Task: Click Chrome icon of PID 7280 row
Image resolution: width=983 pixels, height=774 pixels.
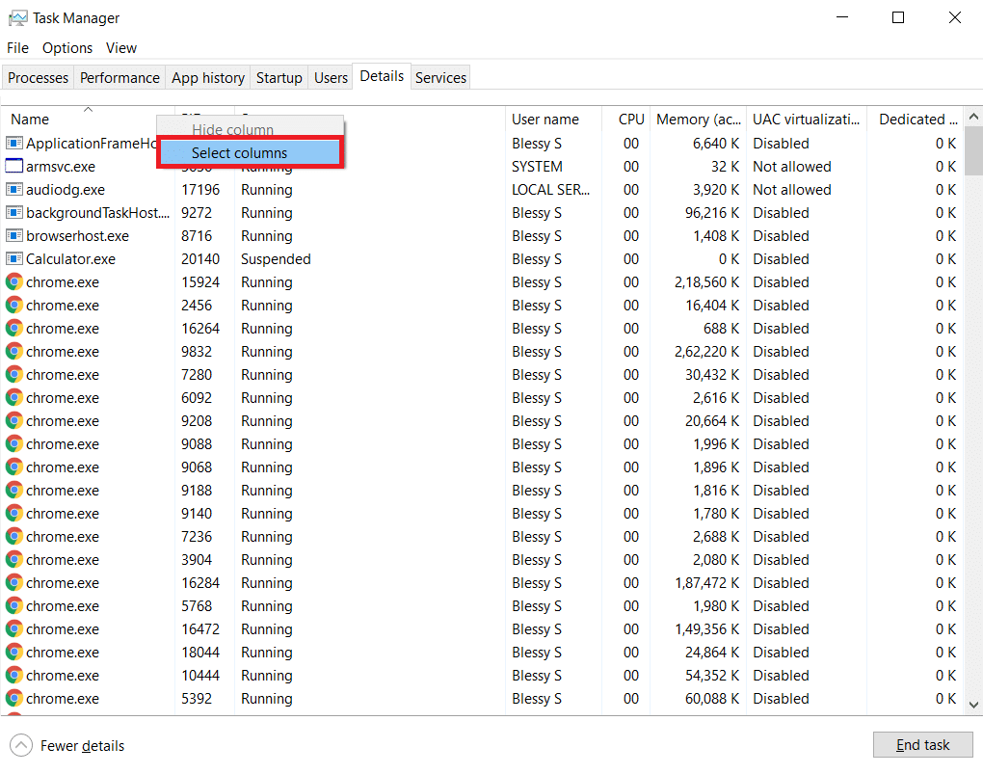Action: coord(14,375)
